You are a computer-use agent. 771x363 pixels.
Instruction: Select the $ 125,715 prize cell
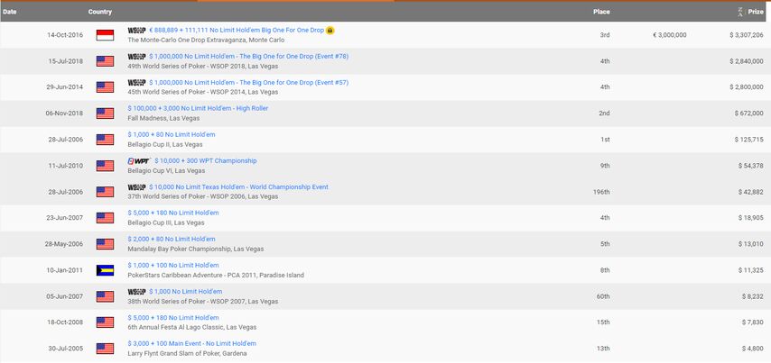tap(749, 140)
